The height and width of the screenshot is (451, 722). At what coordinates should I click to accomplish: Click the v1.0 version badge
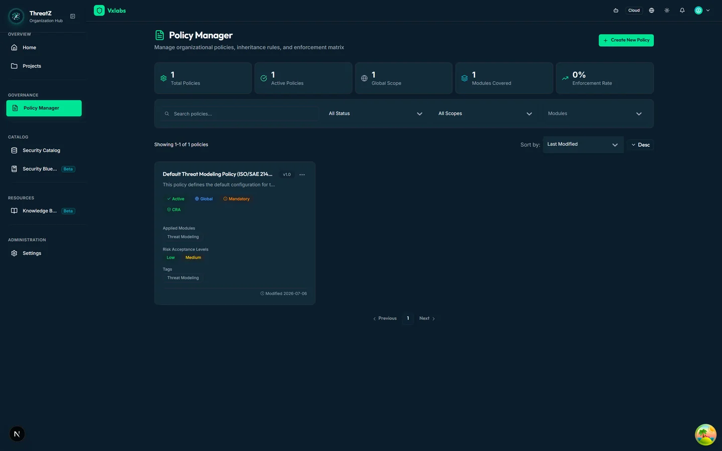(287, 175)
